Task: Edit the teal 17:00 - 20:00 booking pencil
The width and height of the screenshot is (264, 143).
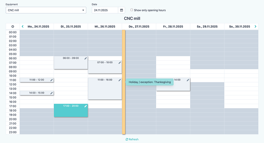Action: click(x=86, y=106)
